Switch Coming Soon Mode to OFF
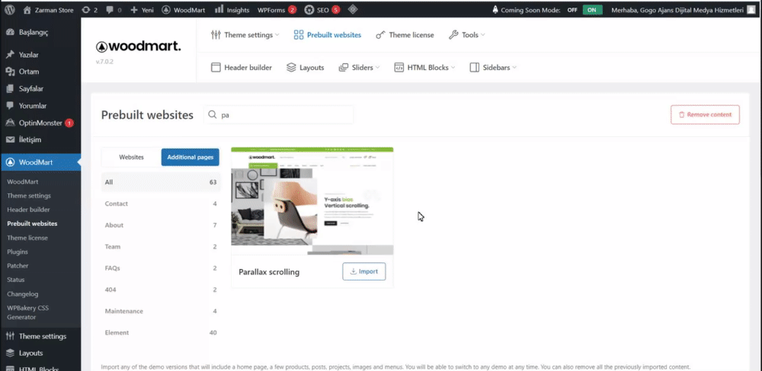The width and height of the screenshot is (762, 371). click(x=572, y=10)
